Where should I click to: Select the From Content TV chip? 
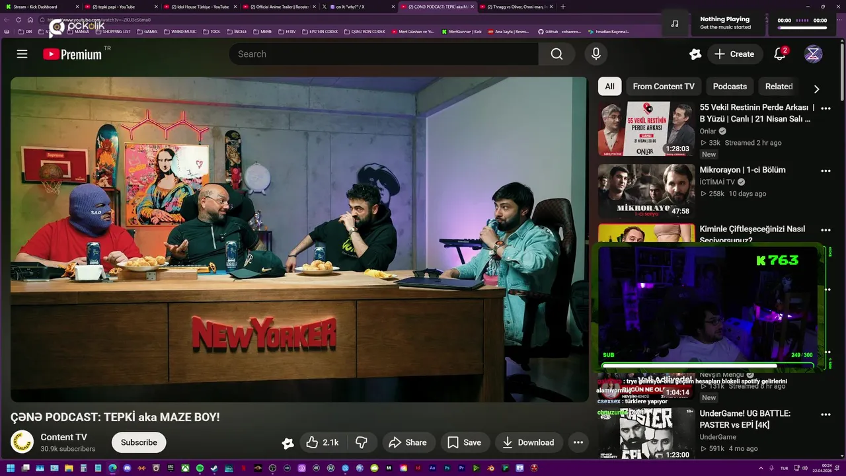(664, 87)
